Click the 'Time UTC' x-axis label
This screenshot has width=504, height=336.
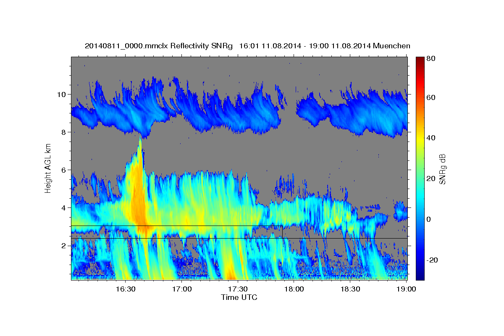tap(239, 297)
